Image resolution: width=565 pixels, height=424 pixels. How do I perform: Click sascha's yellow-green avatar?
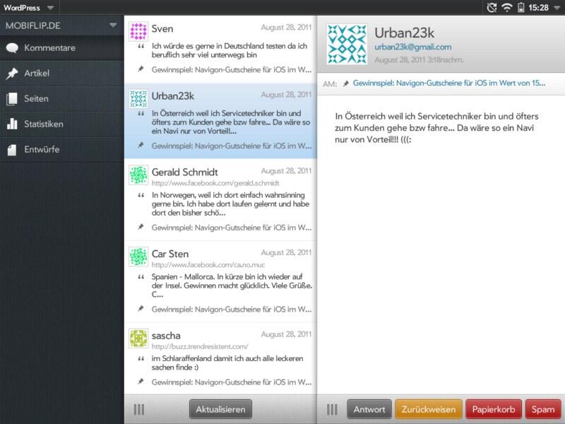pos(138,338)
